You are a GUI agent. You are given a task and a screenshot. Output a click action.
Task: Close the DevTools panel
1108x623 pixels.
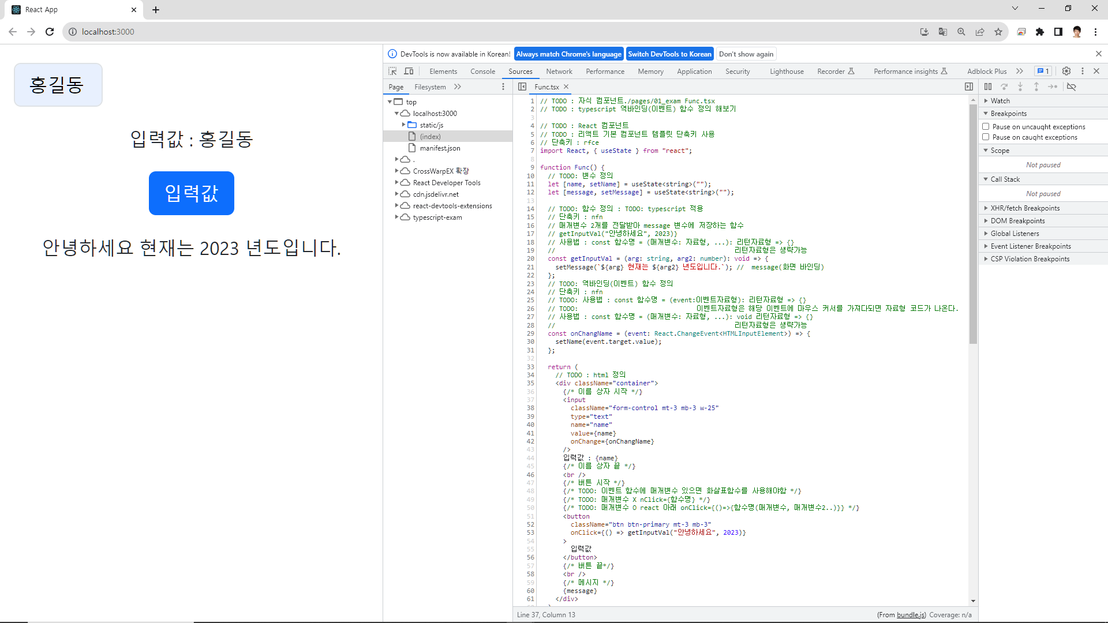[x=1096, y=71]
